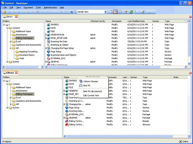Click the Undo arrow toolbar icon
The width and height of the screenshot is (193, 144).
pos(43,12)
